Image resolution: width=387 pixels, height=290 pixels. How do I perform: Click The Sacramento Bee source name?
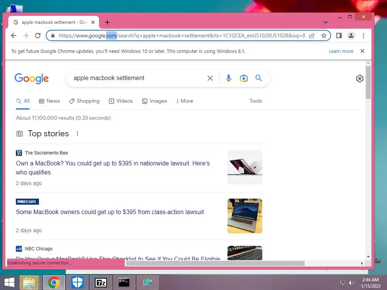coord(46,153)
